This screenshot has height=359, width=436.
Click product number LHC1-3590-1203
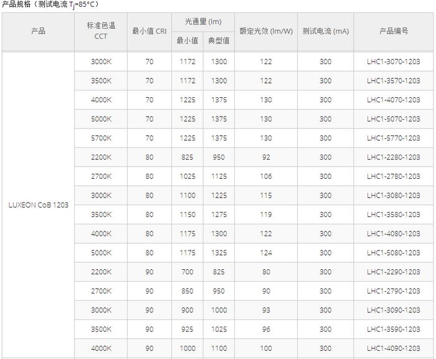[393, 329]
